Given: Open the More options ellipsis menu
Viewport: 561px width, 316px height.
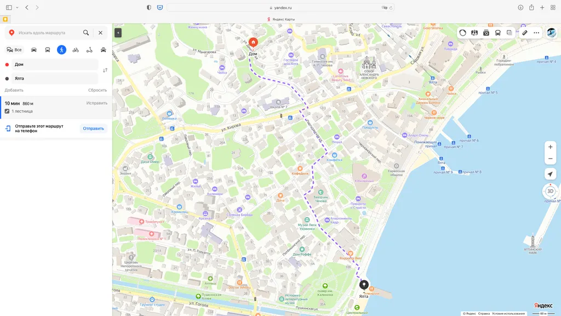Looking at the screenshot, I should coord(536,32).
